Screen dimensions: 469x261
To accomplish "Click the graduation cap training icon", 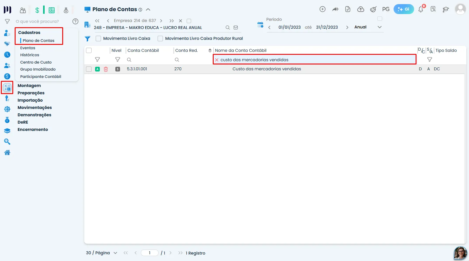I will pos(446,9).
